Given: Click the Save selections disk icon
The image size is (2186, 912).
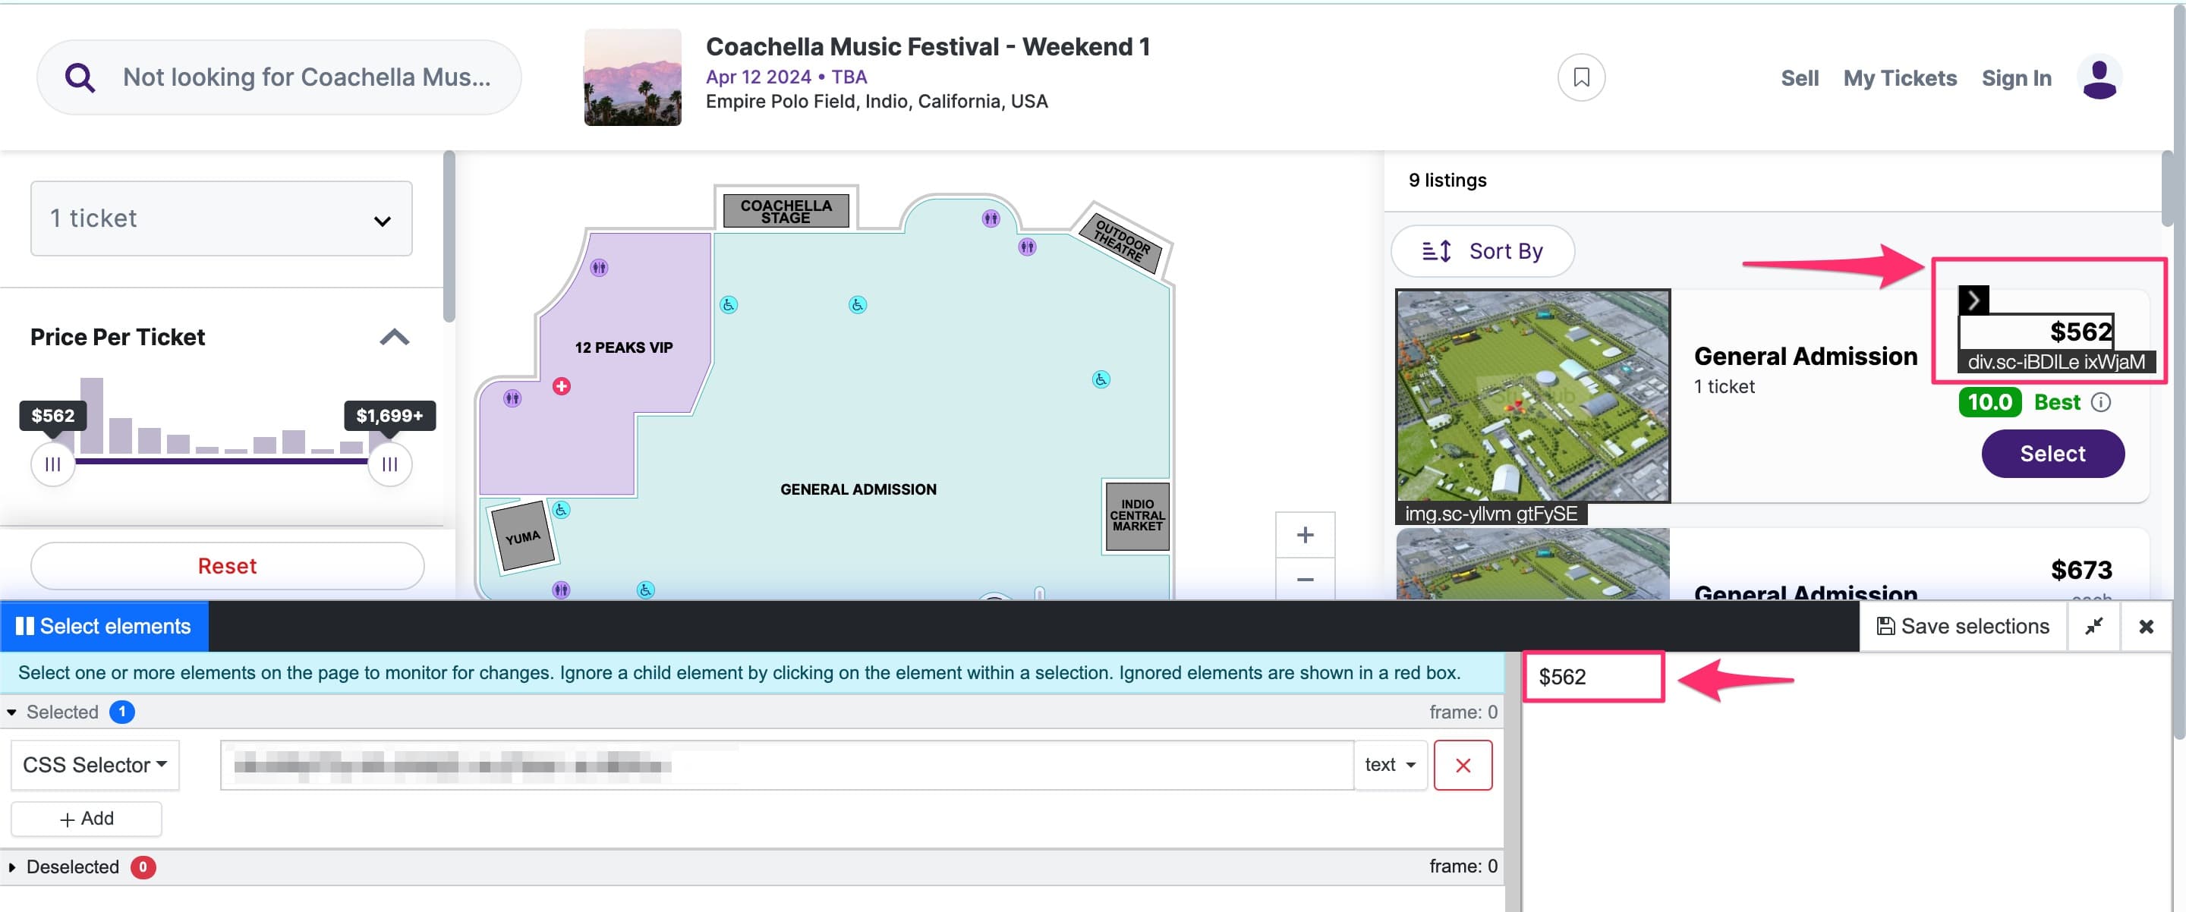Looking at the screenshot, I should (1885, 626).
